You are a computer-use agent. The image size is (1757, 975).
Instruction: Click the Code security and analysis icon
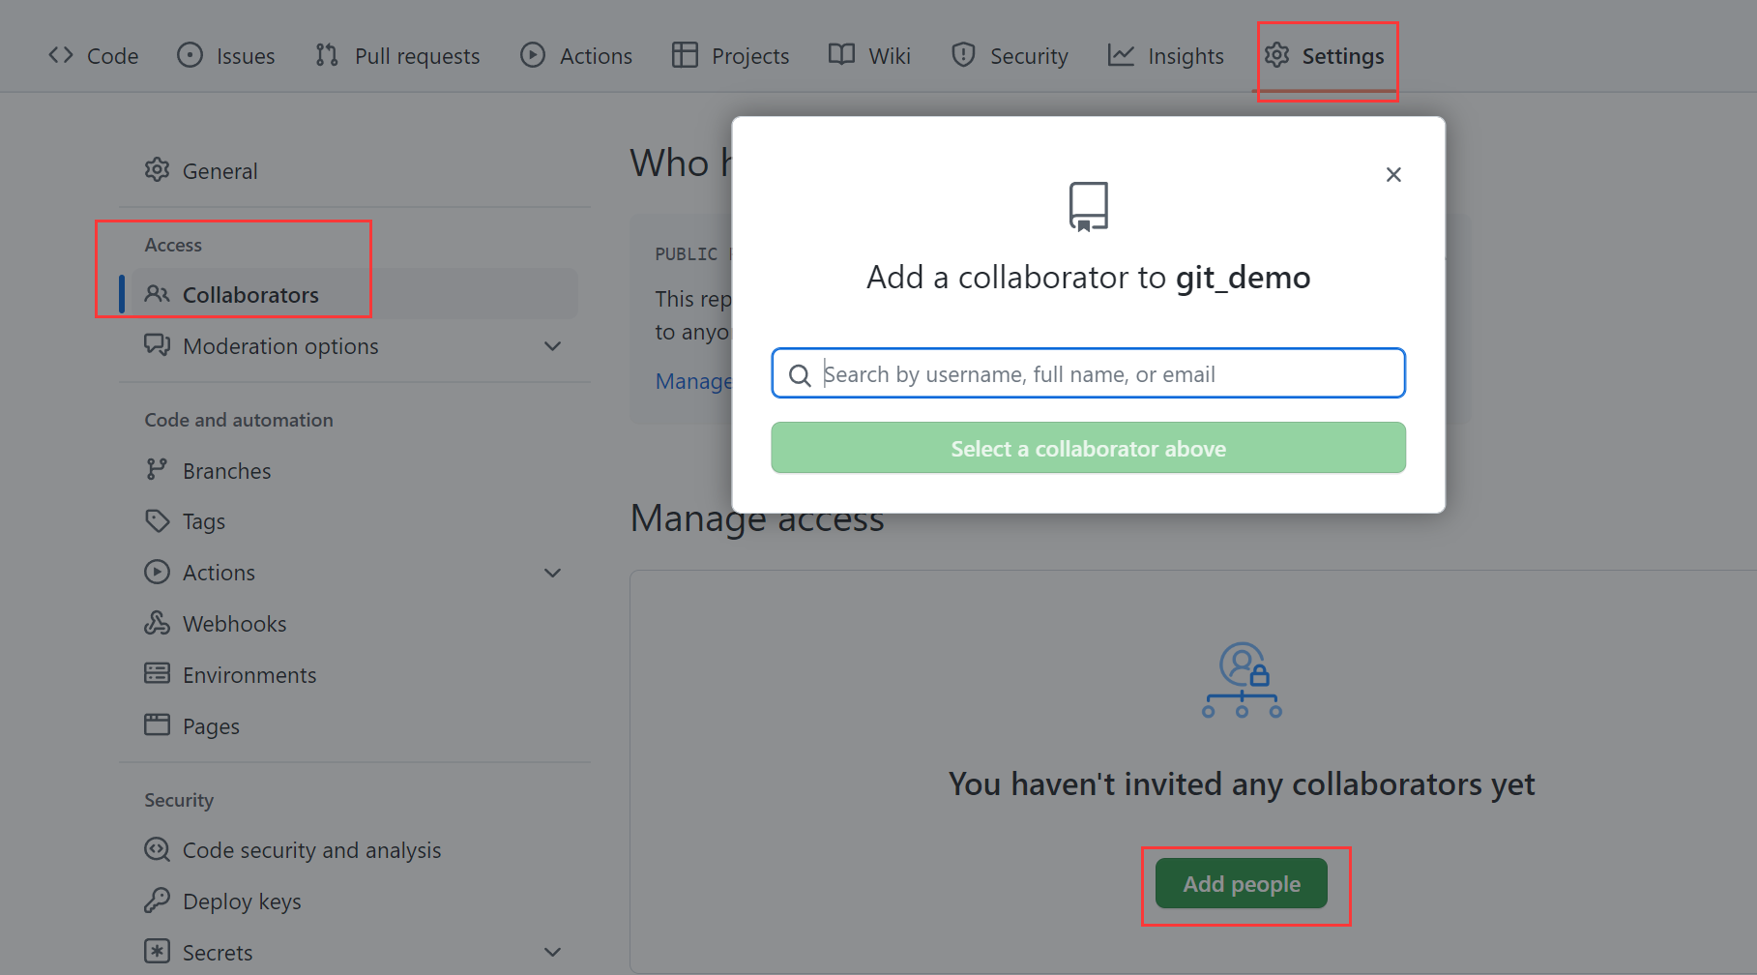pos(157,849)
